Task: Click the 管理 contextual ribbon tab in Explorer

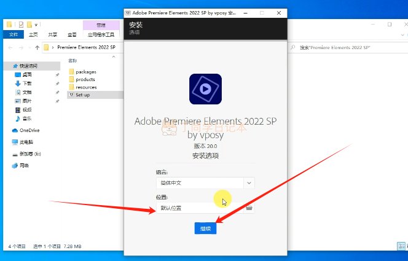Action: [101, 25]
